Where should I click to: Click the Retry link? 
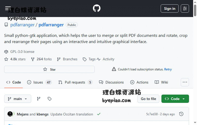168,69
